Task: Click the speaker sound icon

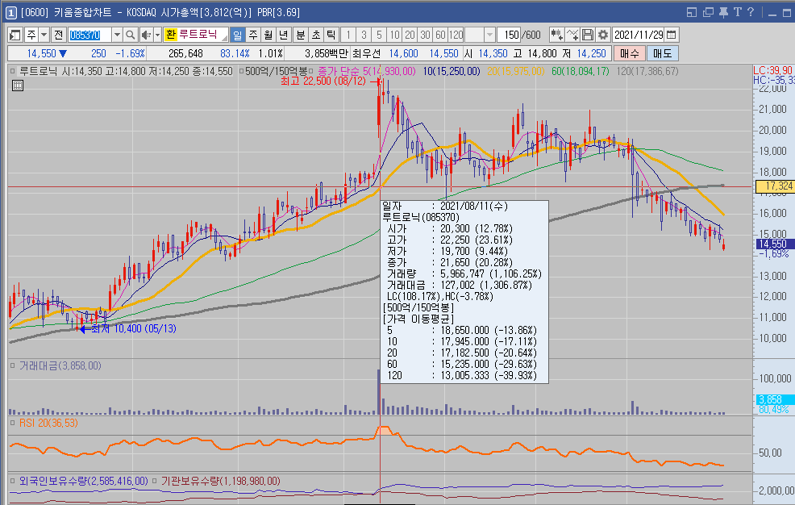Action: (146, 35)
